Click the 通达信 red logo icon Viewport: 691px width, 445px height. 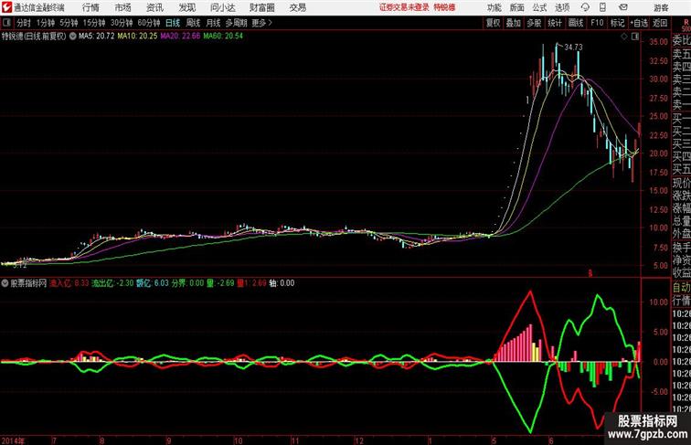pos(6,7)
